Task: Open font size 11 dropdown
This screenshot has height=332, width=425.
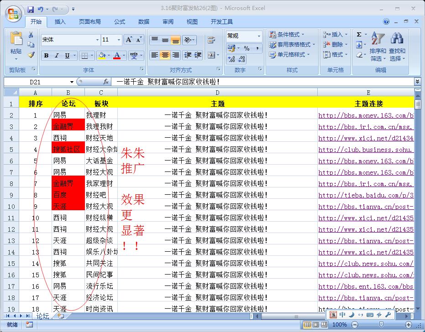Action: tap(119, 40)
